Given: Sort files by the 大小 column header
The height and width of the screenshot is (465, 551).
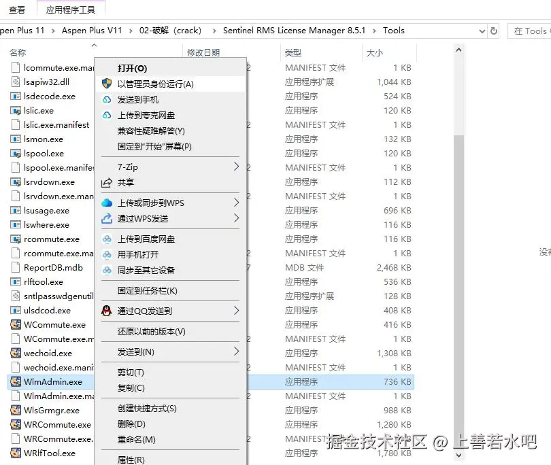Looking at the screenshot, I should click(375, 52).
